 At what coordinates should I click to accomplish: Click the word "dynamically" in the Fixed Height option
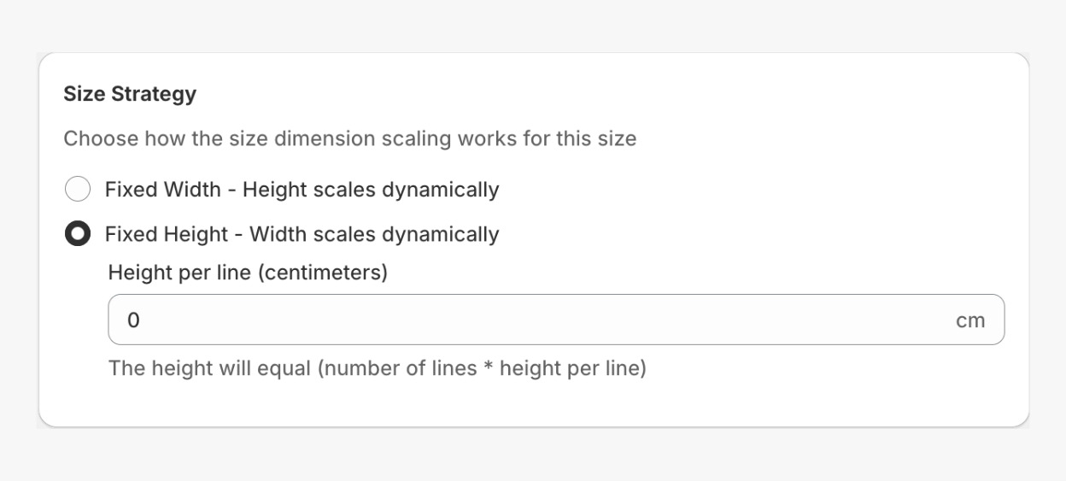coord(442,234)
